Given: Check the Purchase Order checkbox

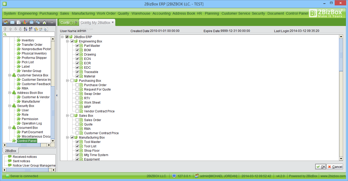Looking at the screenshot, I should point(77,85).
